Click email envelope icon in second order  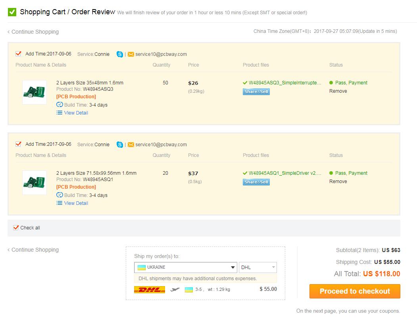[x=131, y=145]
